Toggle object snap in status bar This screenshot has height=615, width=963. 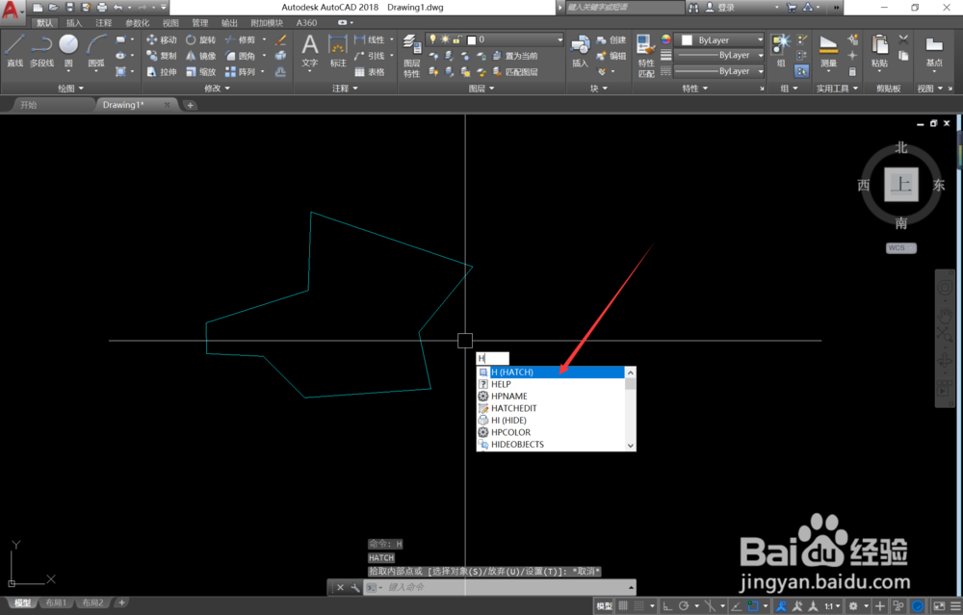(753, 605)
